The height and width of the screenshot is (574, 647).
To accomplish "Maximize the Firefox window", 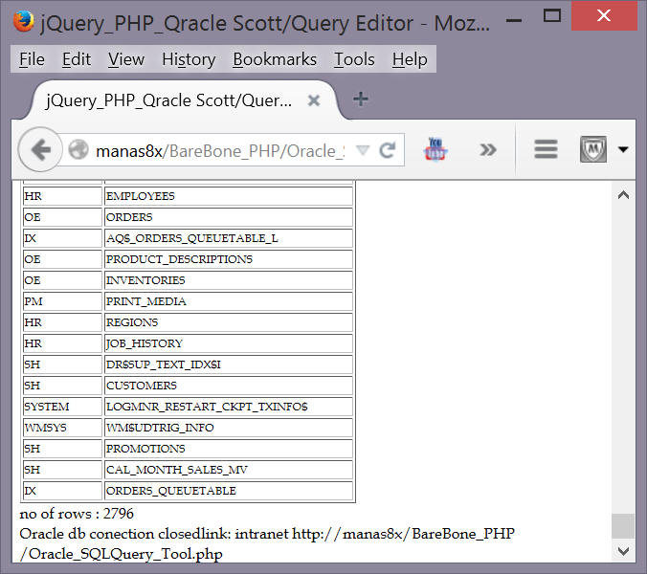I will point(552,15).
